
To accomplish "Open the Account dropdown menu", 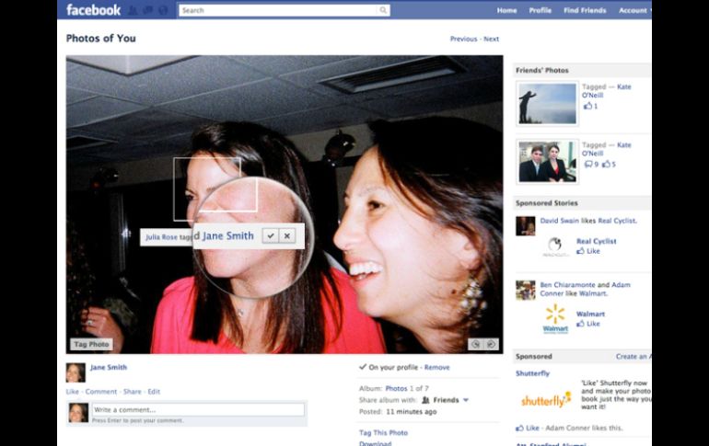I will pyautogui.click(x=633, y=10).
